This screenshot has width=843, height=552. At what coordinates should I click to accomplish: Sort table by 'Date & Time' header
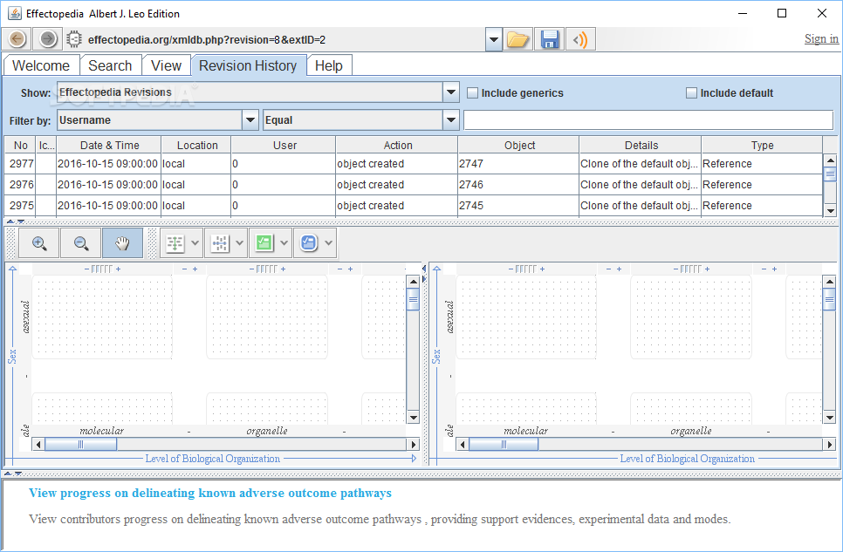coord(109,145)
